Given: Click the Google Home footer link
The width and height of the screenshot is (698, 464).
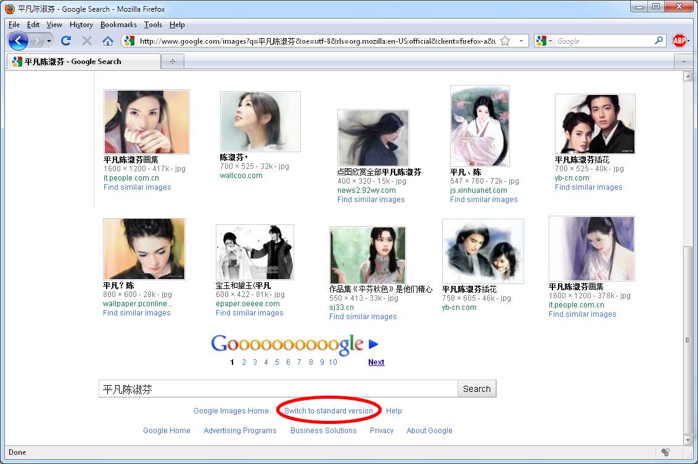Looking at the screenshot, I should (166, 430).
